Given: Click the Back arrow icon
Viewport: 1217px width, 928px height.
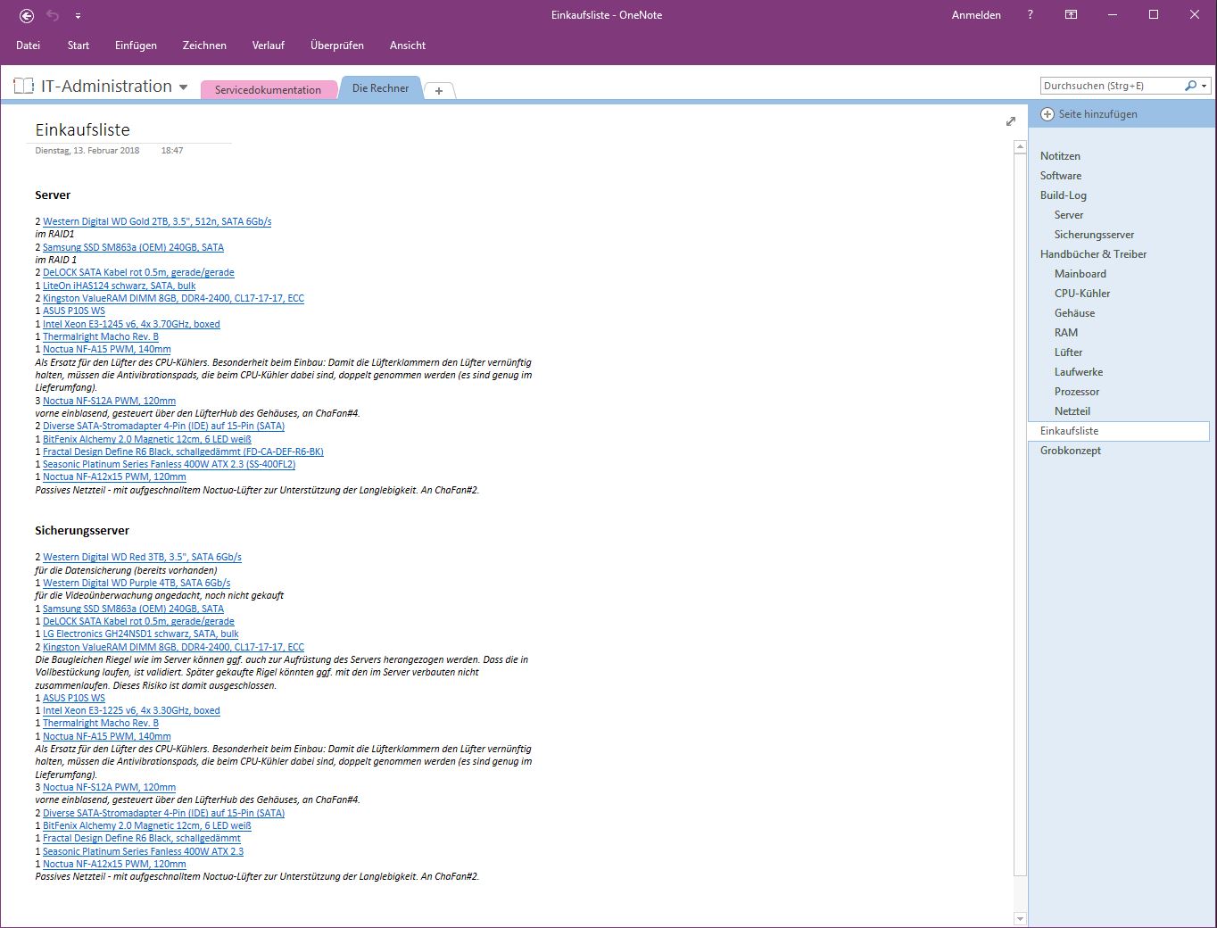Looking at the screenshot, I should [x=27, y=15].
